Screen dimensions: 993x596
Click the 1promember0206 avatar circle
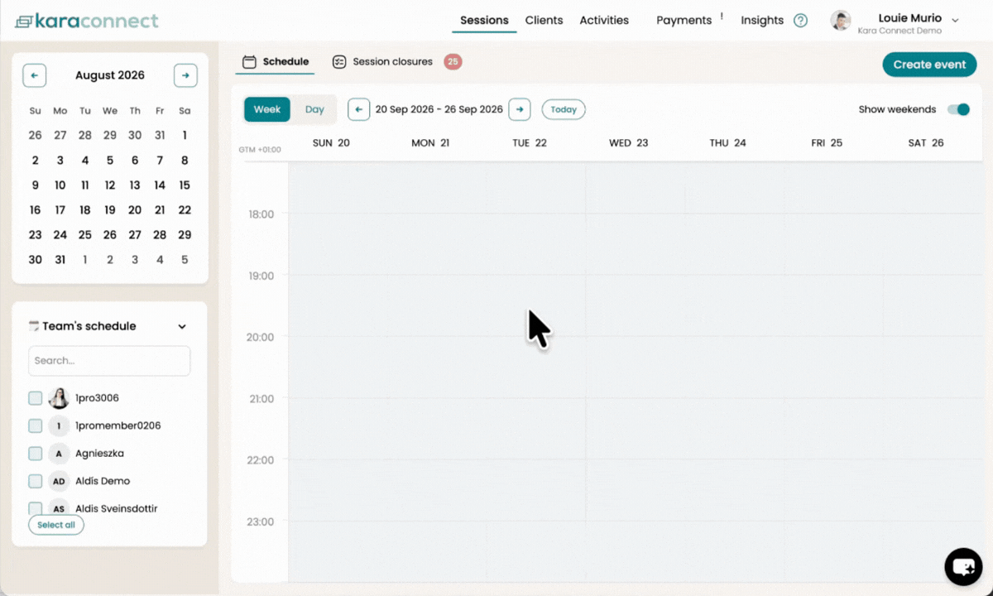[59, 426]
